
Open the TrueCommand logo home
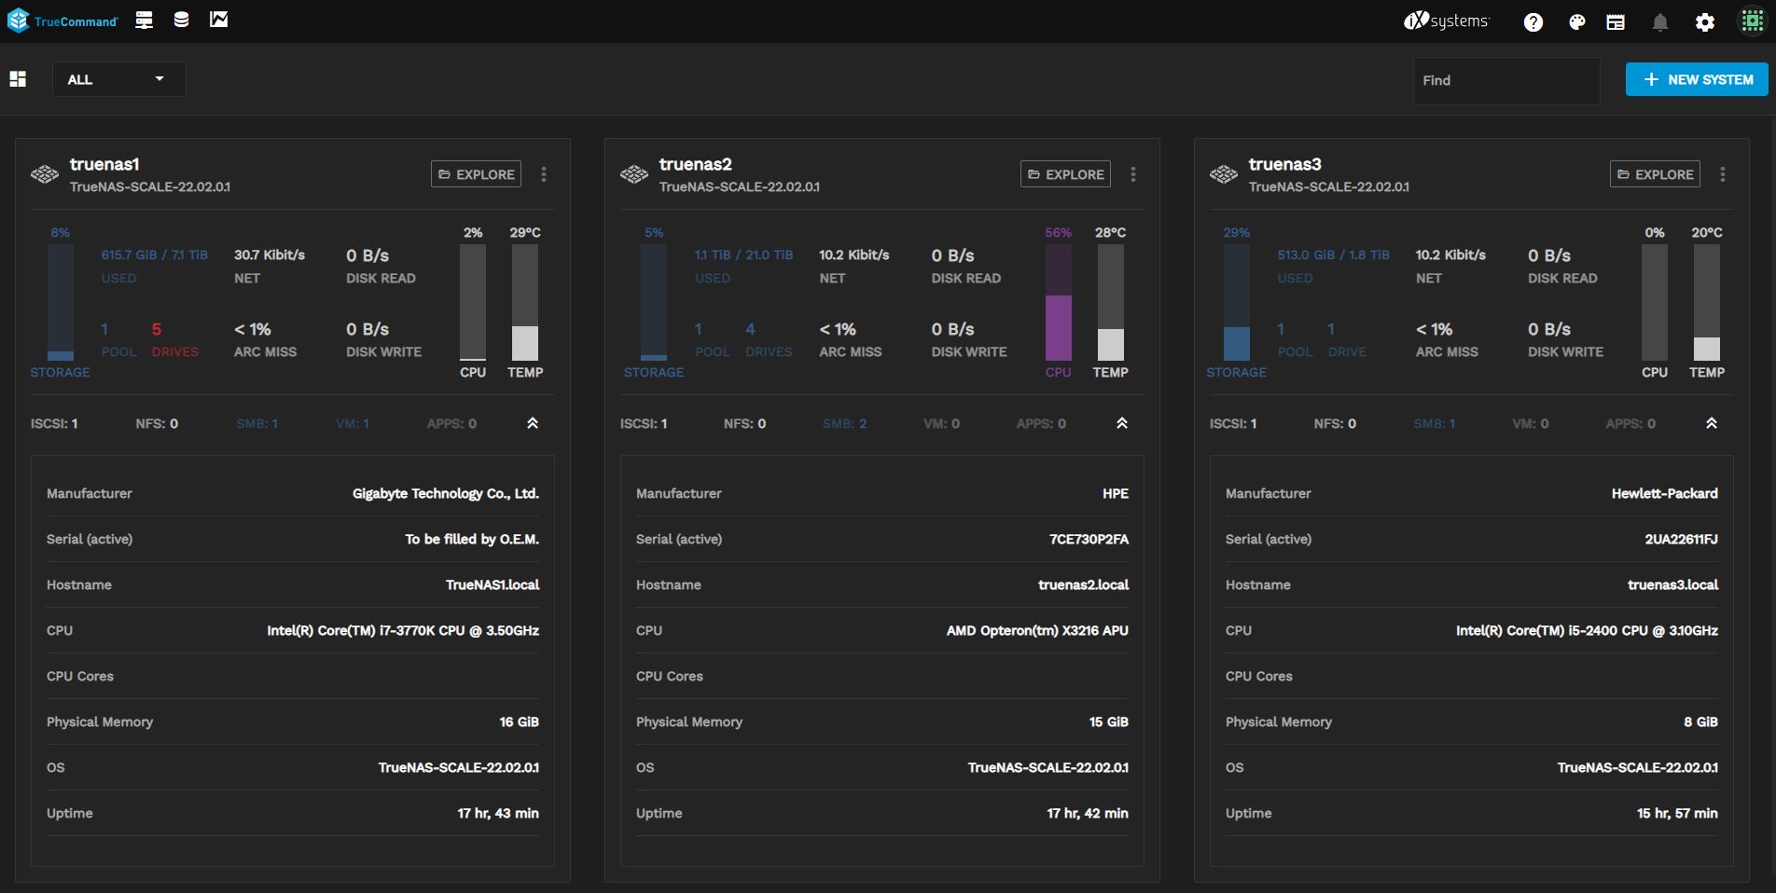coord(62,21)
